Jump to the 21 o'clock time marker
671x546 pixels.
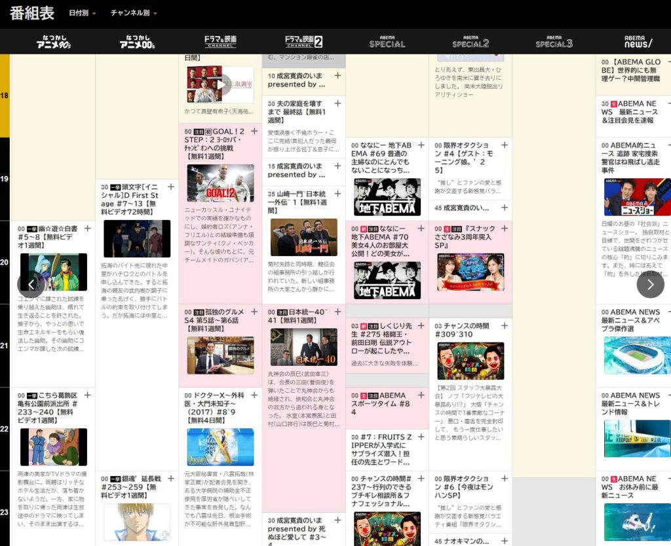point(5,346)
